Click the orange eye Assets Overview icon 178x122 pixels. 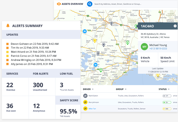(59, 4)
